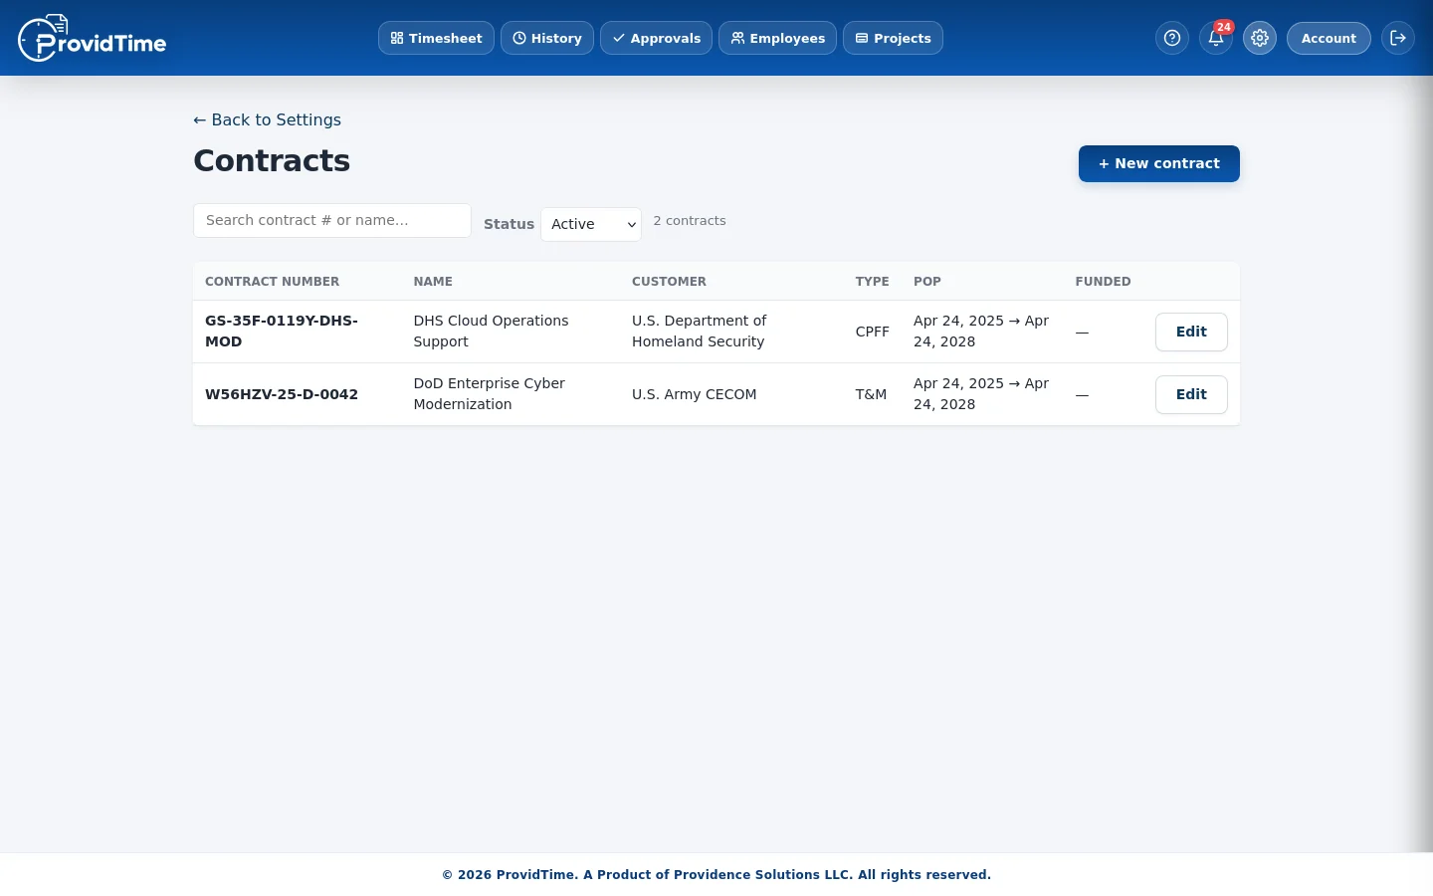Follow the Back to Settings link
Image resolution: width=1433 pixels, height=896 pixels.
[x=267, y=119]
